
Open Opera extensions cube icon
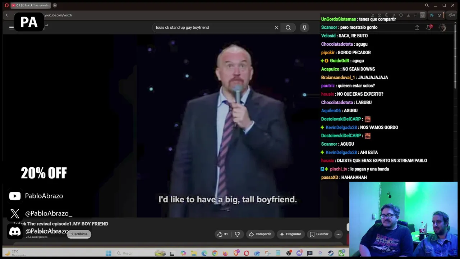(439, 15)
